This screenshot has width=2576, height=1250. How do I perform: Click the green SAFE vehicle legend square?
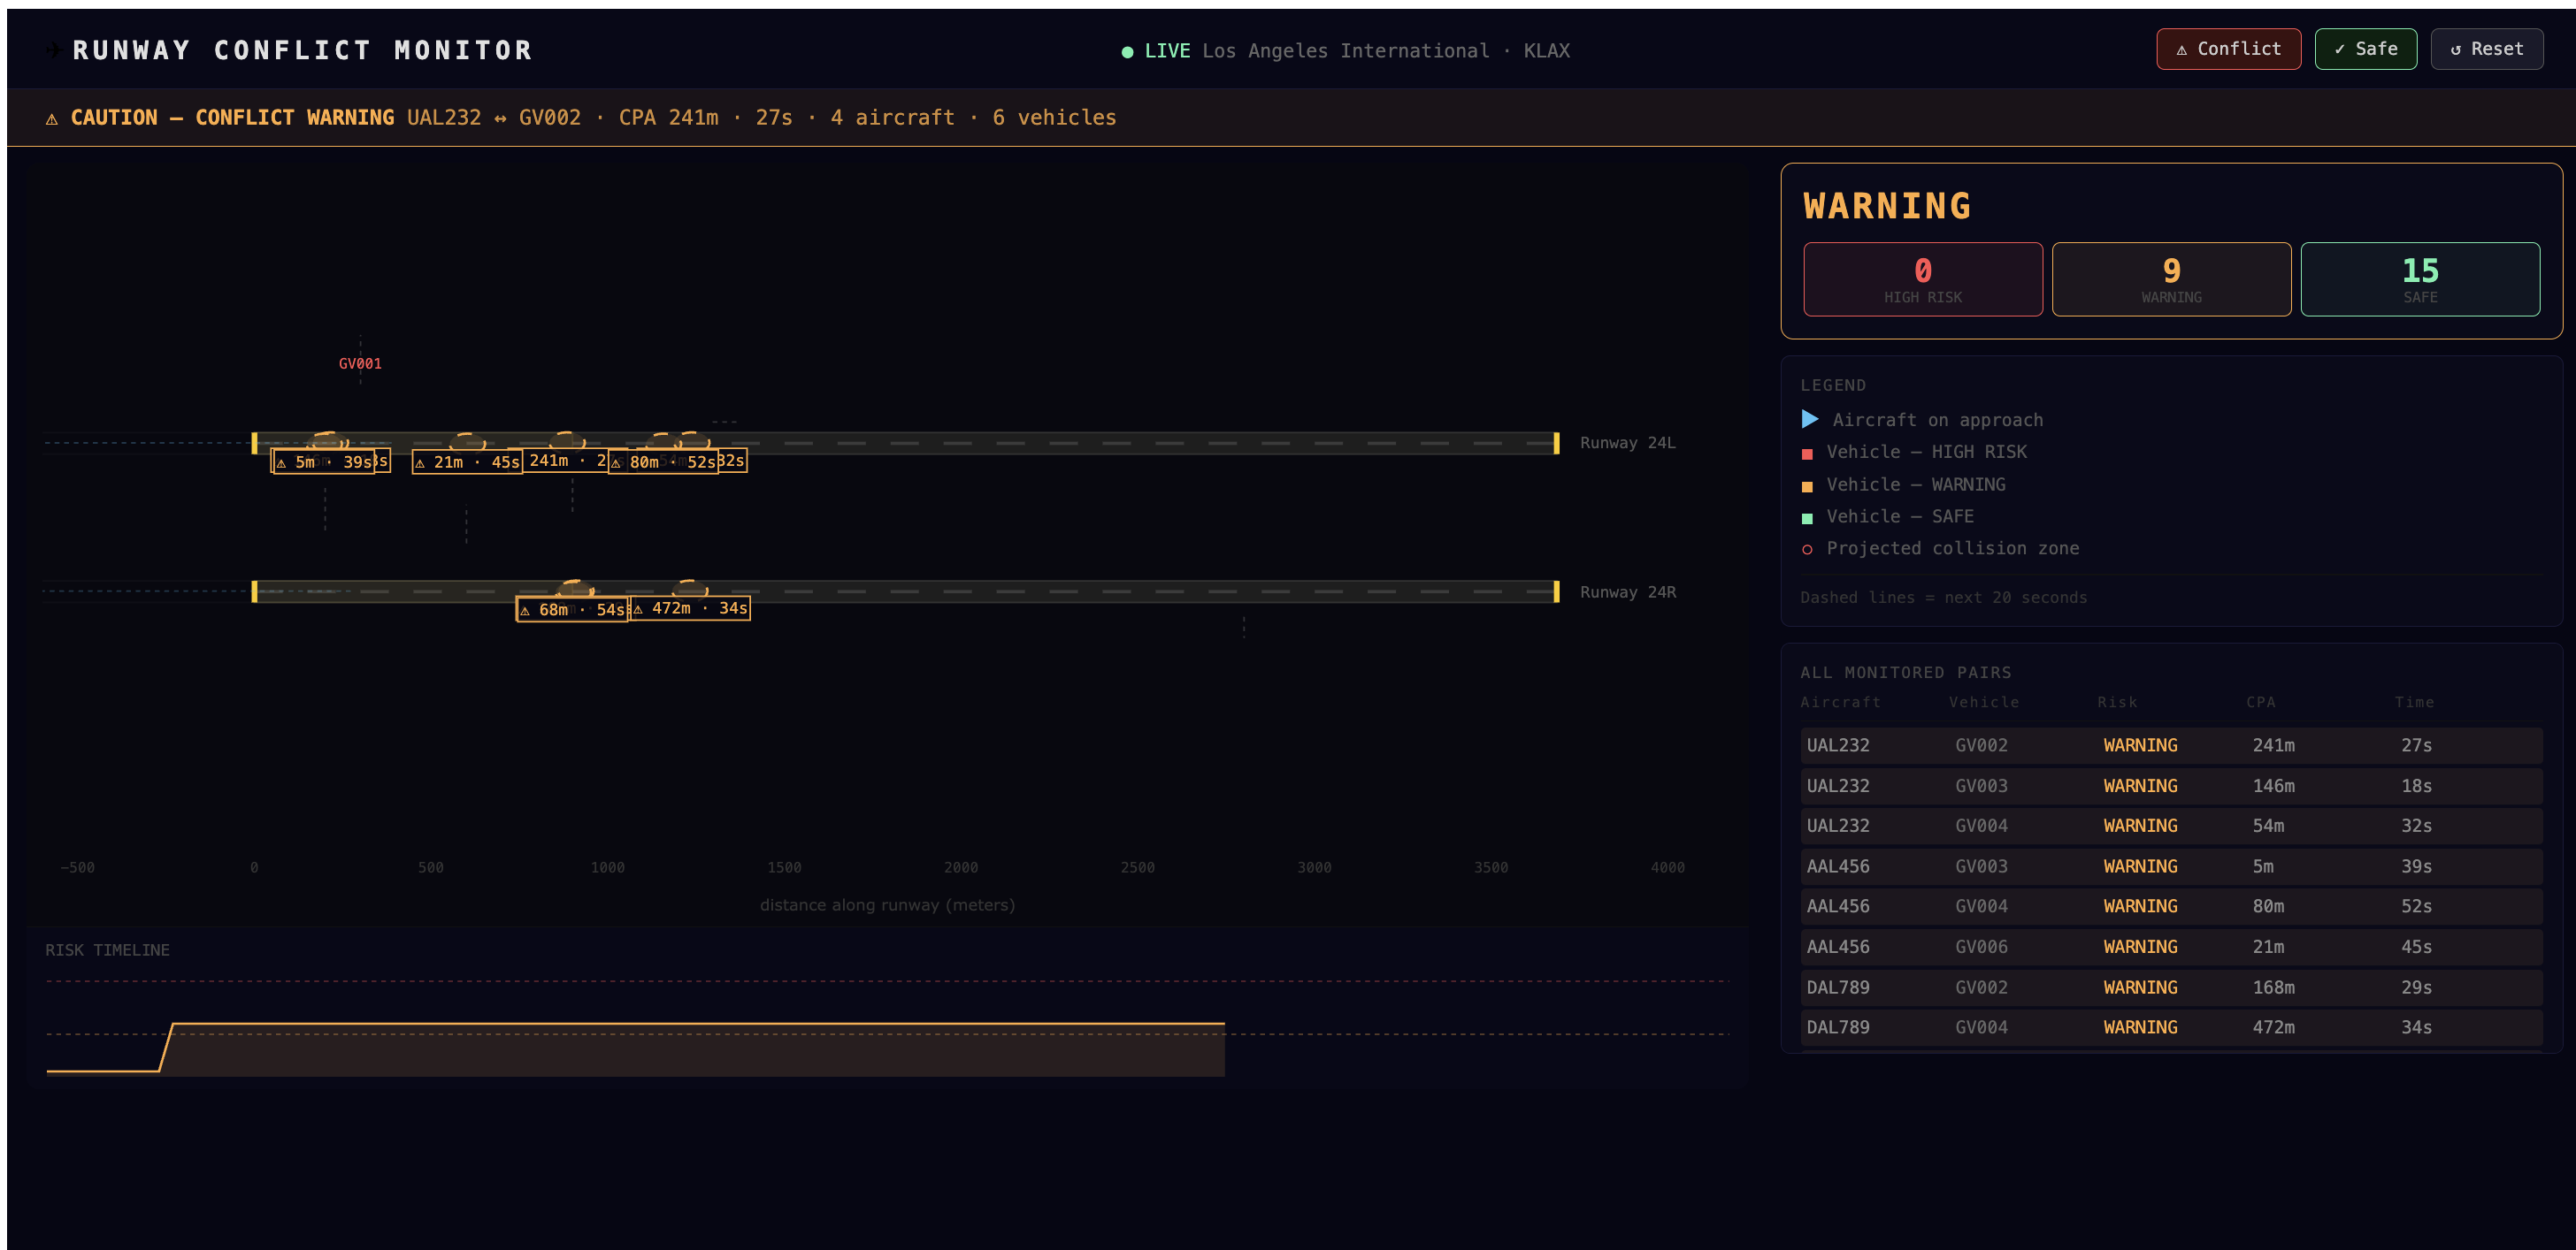(1807, 519)
